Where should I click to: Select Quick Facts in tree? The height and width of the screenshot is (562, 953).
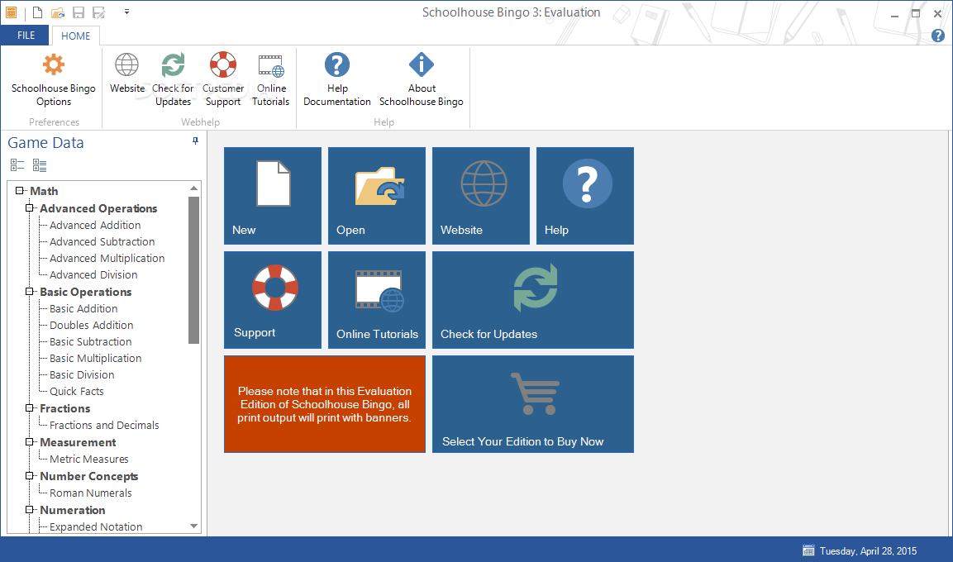click(77, 391)
